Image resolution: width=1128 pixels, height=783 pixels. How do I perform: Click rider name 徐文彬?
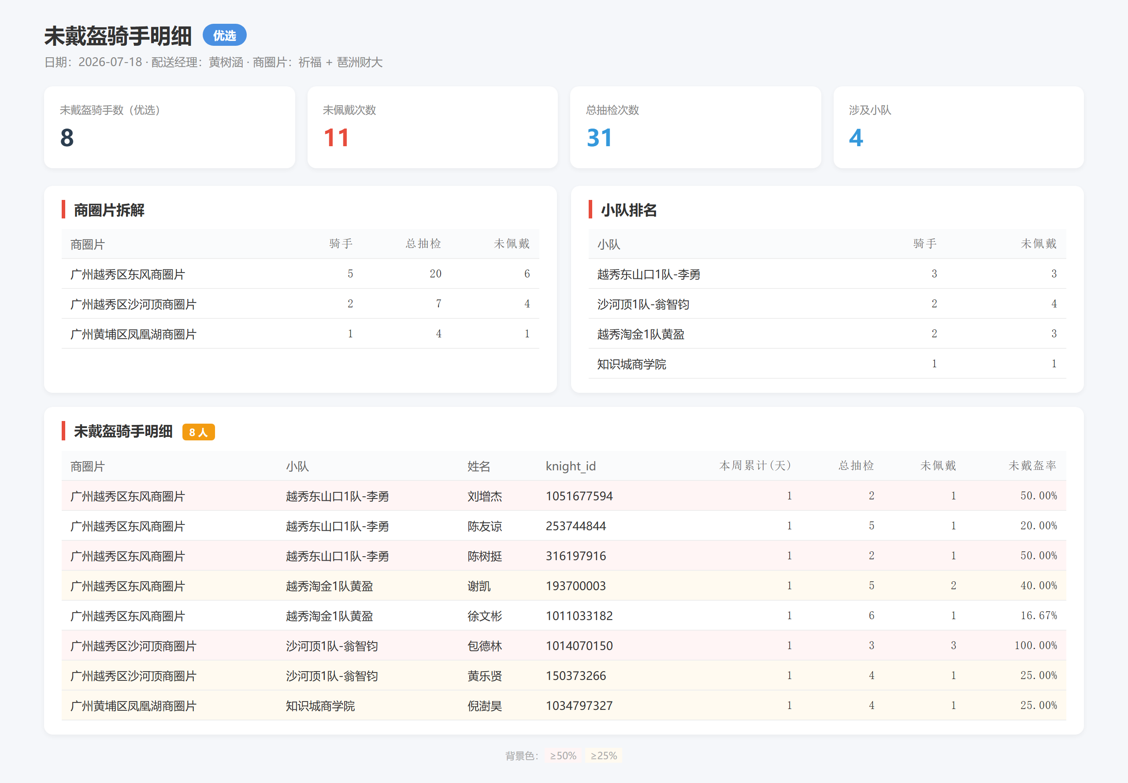tap(485, 616)
